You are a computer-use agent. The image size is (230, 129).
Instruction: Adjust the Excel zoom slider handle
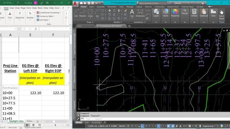[x=55, y=125]
